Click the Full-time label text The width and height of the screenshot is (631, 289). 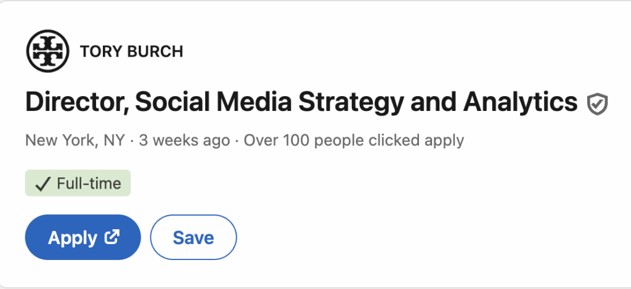(89, 184)
